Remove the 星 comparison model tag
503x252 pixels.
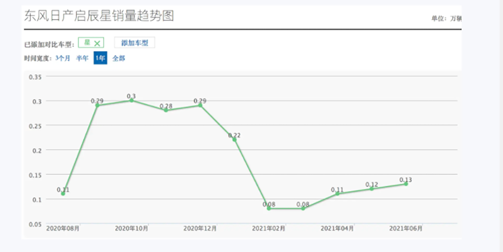[x=97, y=43]
